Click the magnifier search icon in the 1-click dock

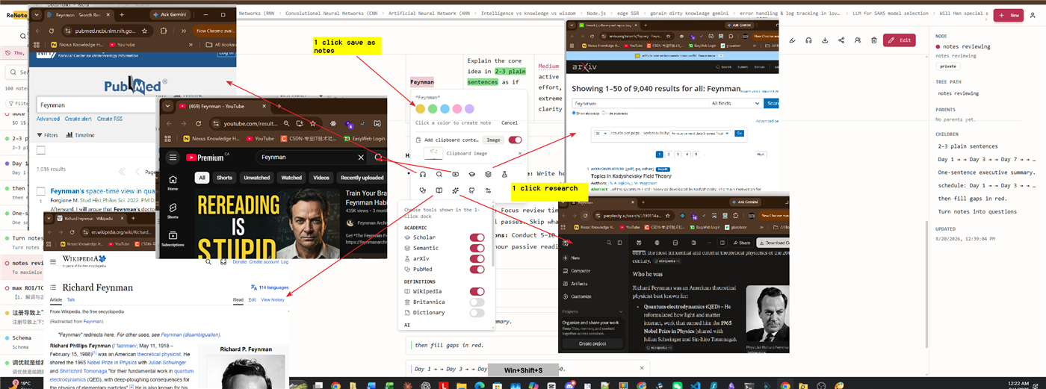coord(439,174)
